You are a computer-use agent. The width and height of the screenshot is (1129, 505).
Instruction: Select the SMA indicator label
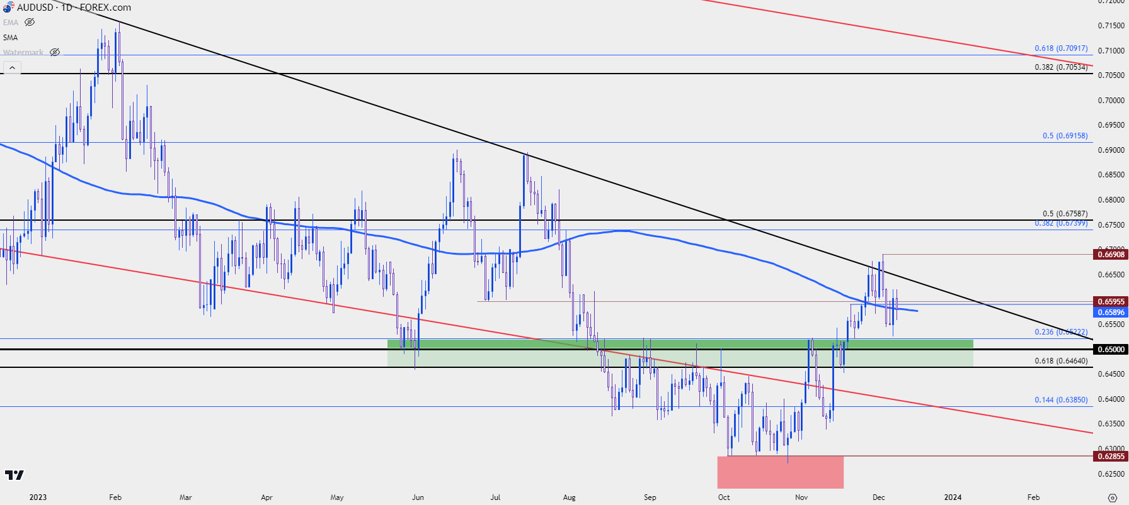pos(10,37)
